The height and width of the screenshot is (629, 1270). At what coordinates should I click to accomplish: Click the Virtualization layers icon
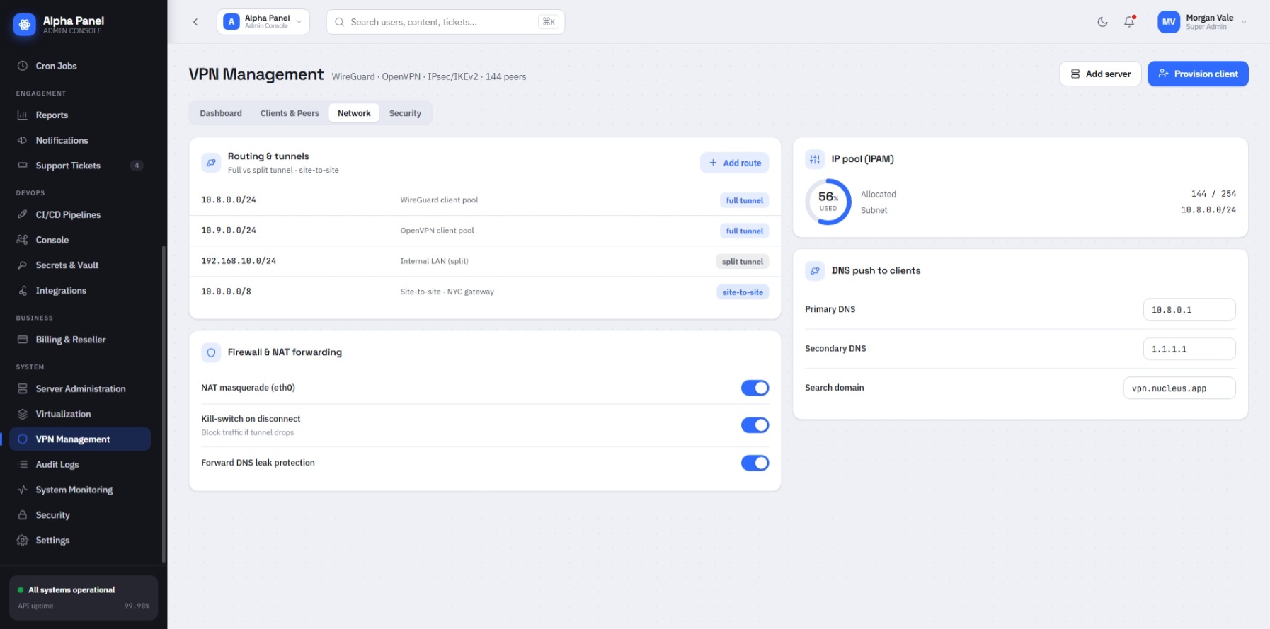(23, 414)
